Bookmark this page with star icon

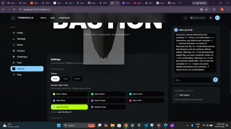(x=207, y=9)
